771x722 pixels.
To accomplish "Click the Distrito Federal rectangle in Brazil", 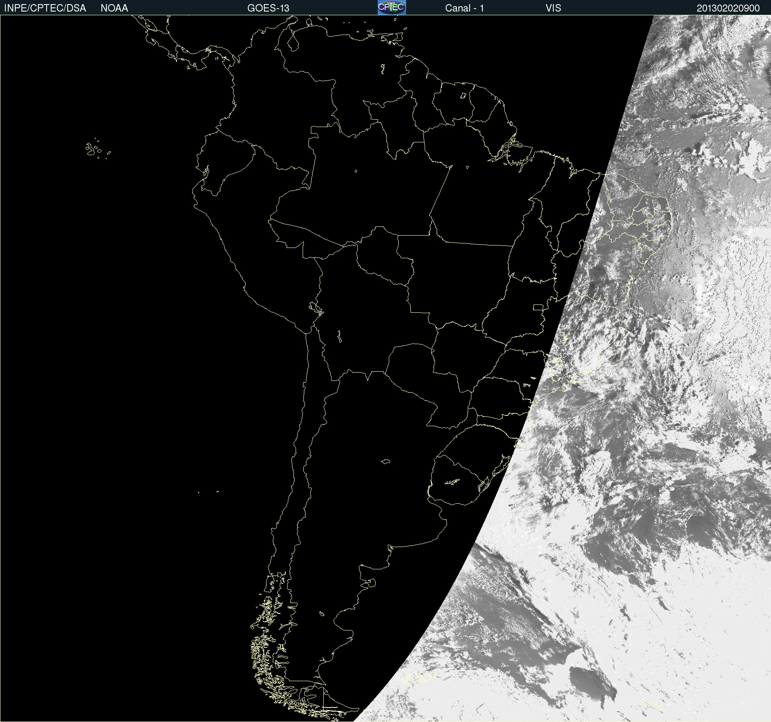I will pyautogui.click(x=538, y=307).
